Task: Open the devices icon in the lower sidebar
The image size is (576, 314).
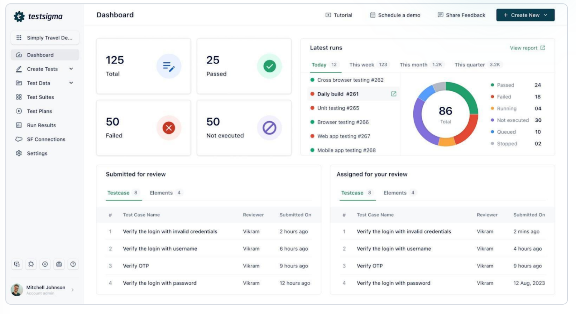Action: [17, 264]
